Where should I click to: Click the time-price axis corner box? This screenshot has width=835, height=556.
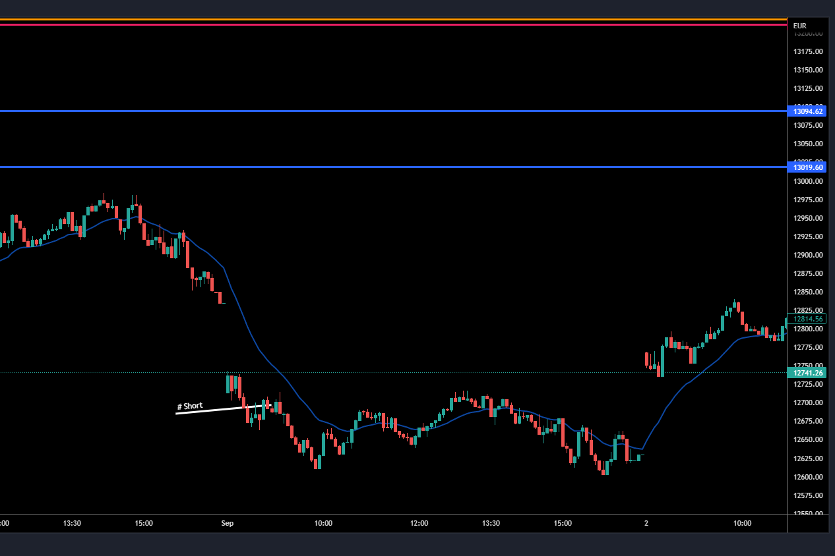point(807,524)
